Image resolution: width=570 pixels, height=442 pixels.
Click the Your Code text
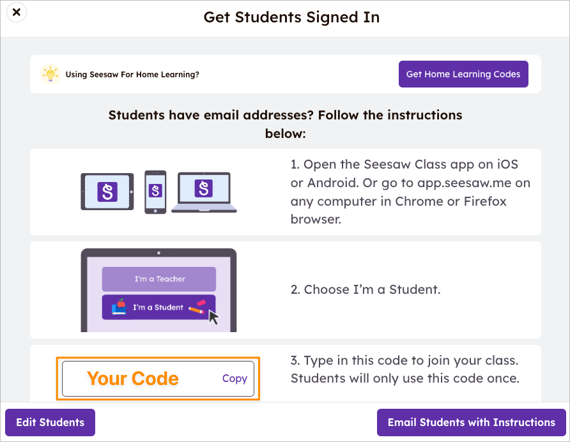tap(133, 378)
